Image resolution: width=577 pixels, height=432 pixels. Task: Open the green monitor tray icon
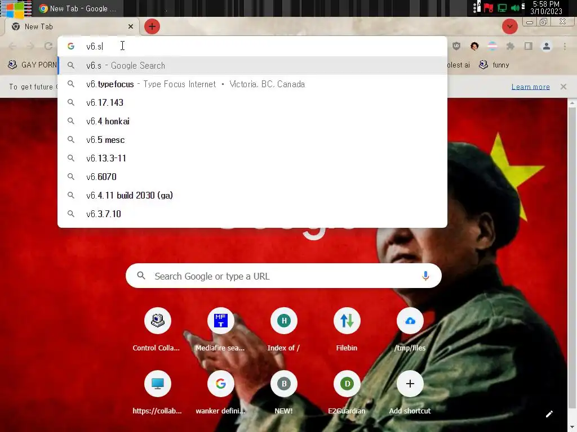[502, 8]
